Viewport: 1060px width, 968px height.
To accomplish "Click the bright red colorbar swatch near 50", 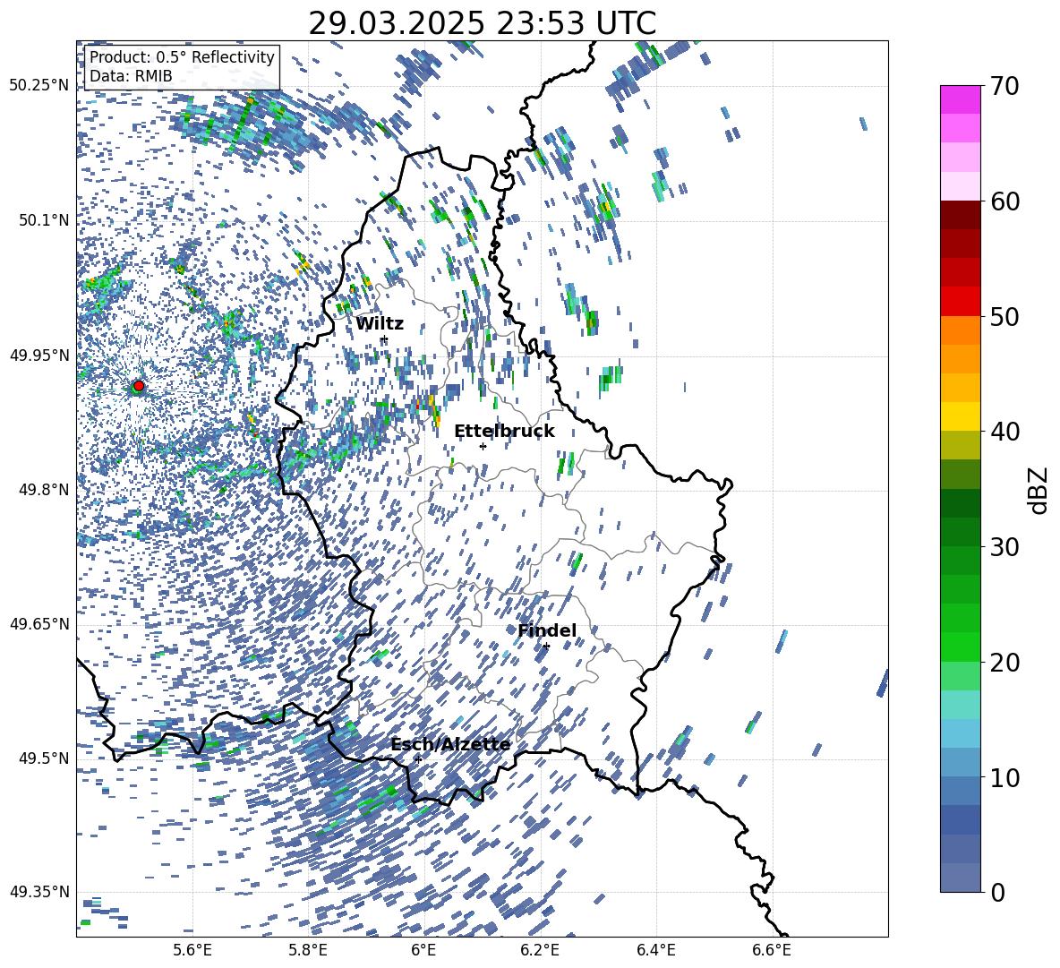I will [x=960, y=302].
